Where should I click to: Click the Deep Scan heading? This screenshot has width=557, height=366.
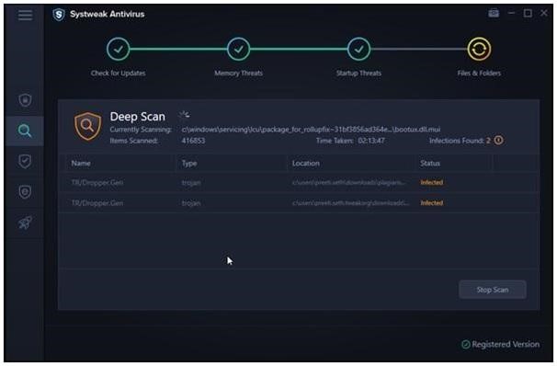[x=138, y=117]
